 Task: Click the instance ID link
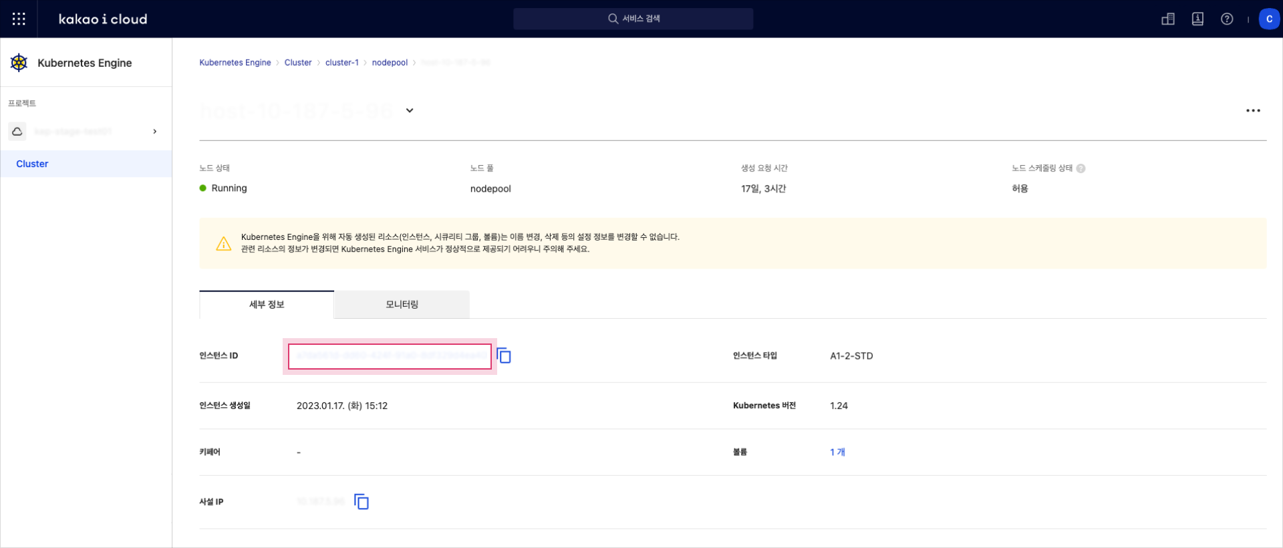click(392, 356)
